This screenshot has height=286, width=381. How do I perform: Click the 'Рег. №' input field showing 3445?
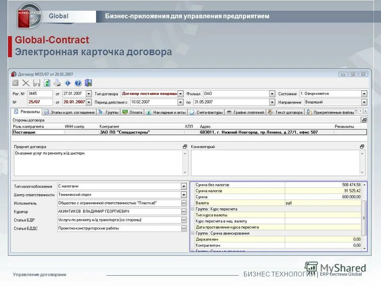(x=40, y=94)
